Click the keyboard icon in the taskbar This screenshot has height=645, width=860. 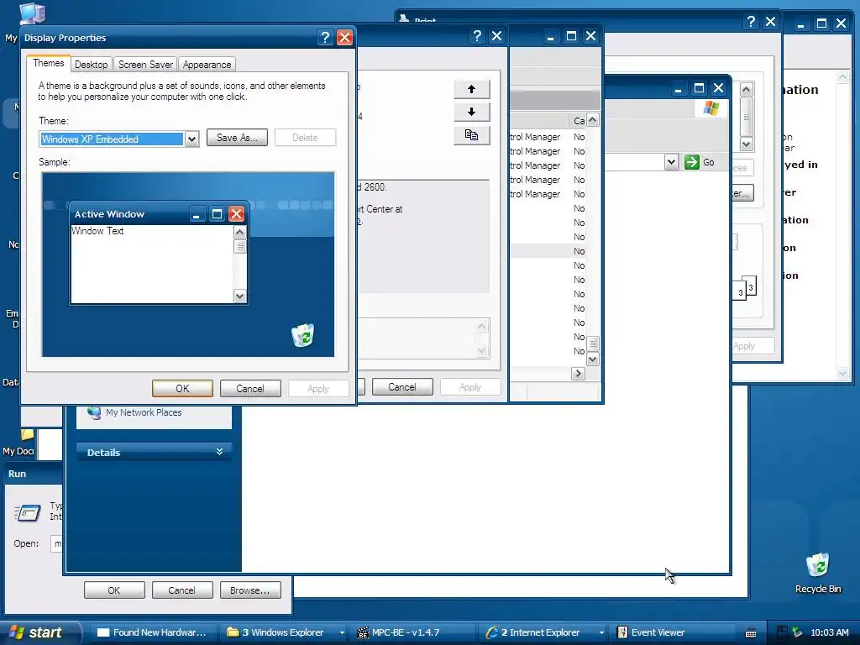(x=751, y=633)
